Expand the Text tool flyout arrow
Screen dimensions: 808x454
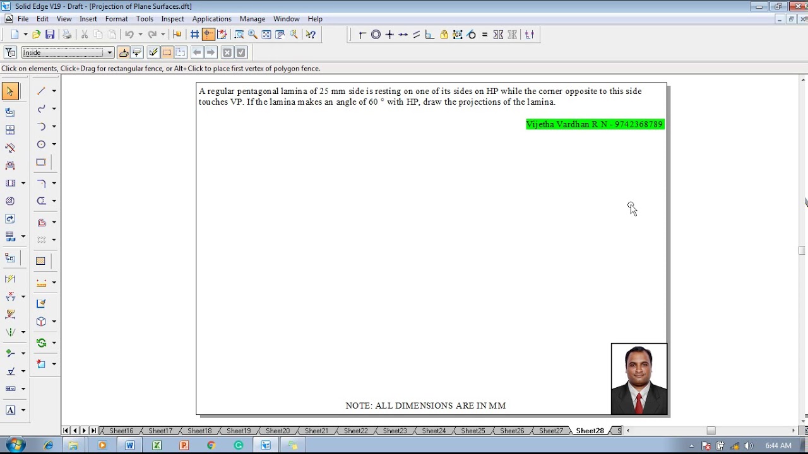click(x=23, y=410)
